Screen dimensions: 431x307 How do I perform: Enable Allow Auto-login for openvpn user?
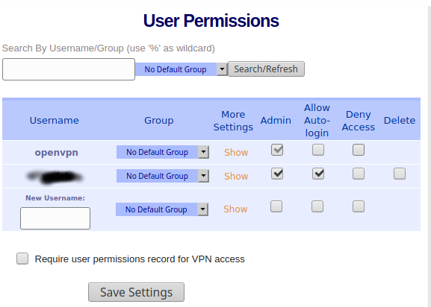coord(318,150)
